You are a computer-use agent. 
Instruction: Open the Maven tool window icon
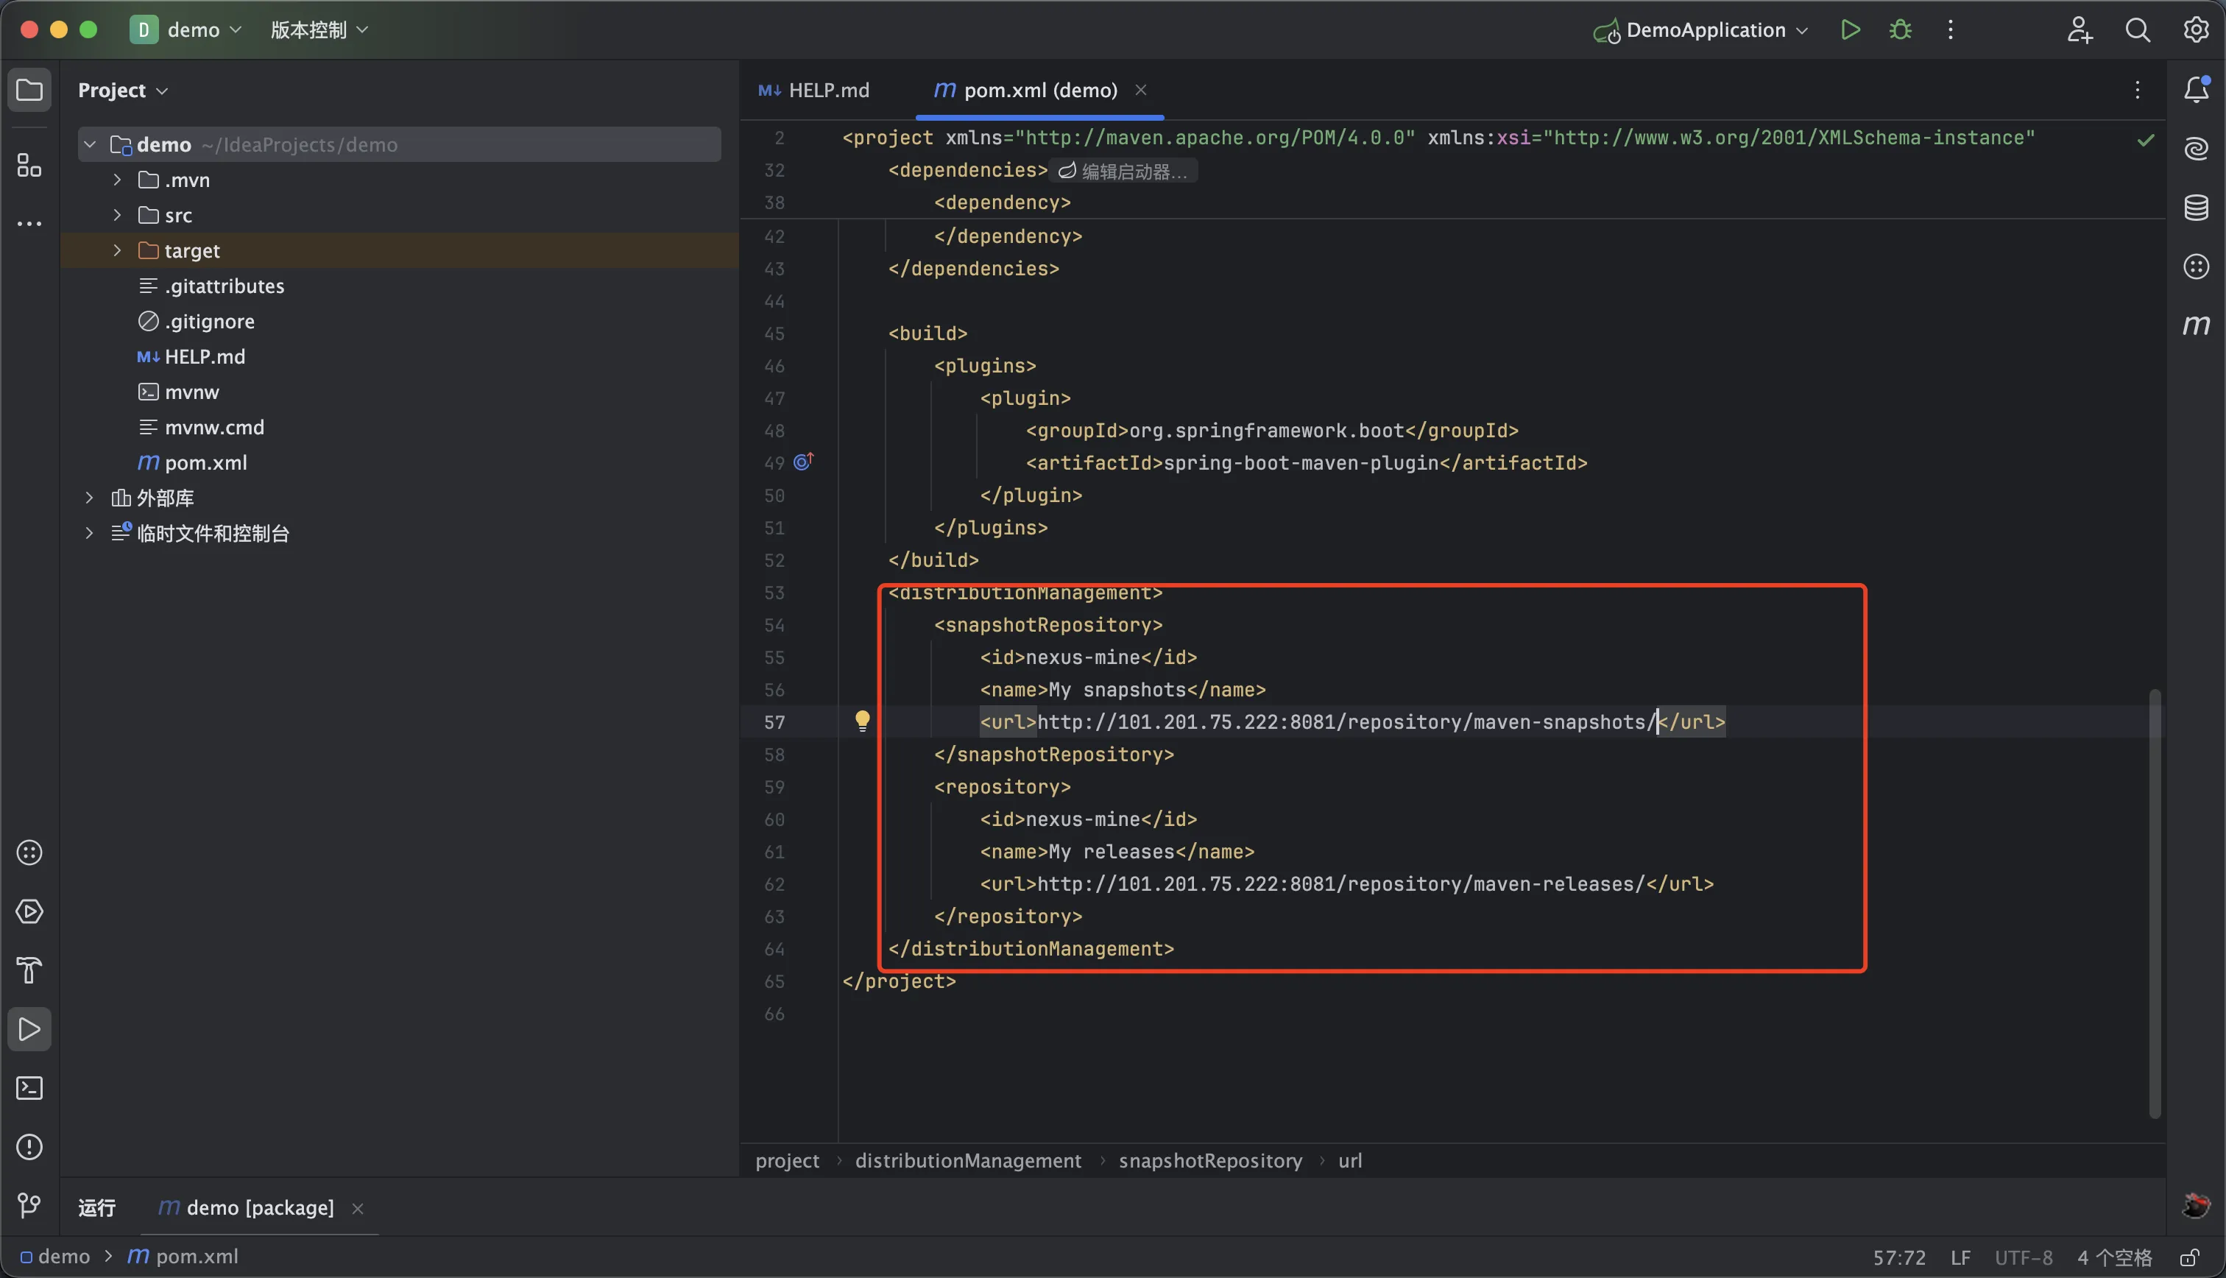click(2195, 325)
